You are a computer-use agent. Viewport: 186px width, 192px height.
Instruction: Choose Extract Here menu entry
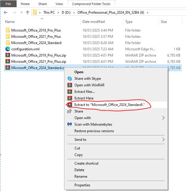(84, 98)
